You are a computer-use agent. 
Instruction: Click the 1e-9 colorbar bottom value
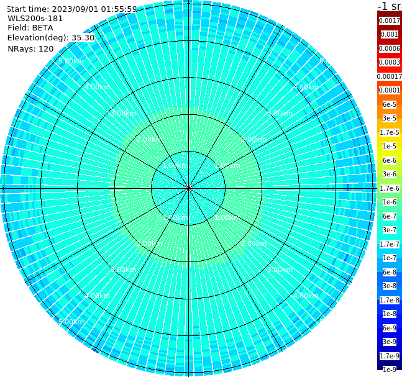[x=390, y=370]
